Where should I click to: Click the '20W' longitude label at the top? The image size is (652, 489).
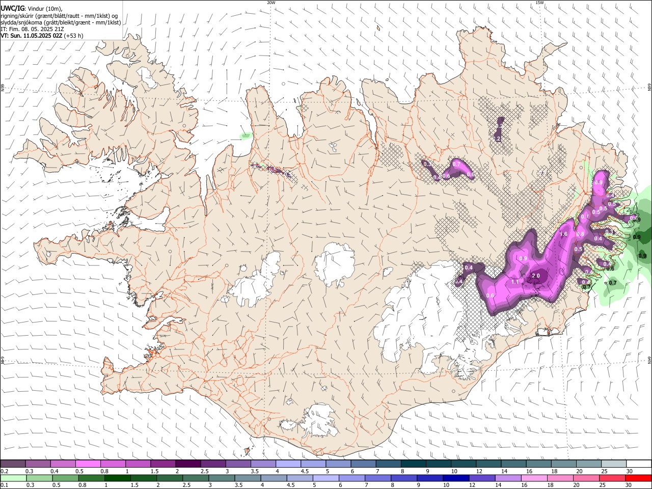pyautogui.click(x=271, y=3)
